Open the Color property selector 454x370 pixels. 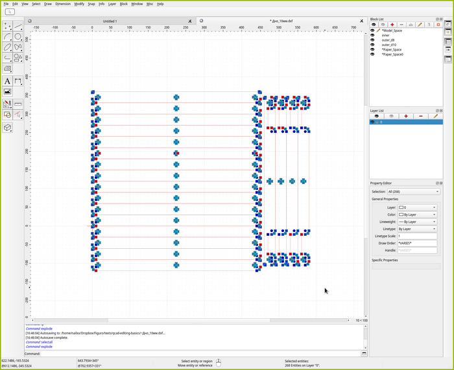pyautogui.click(x=417, y=214)
